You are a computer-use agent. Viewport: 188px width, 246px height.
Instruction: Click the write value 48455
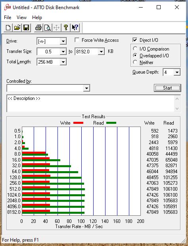pos(152,178)
